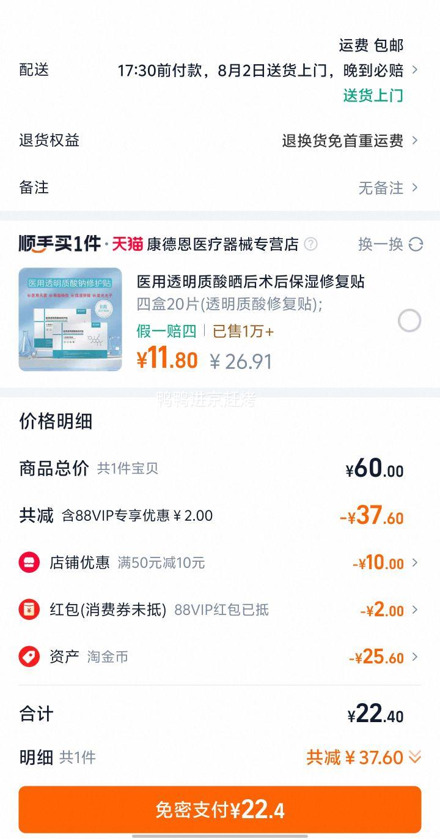Tap 换一换 to swap recommended item
Screen dimensions: 440x839
[381, 244]
